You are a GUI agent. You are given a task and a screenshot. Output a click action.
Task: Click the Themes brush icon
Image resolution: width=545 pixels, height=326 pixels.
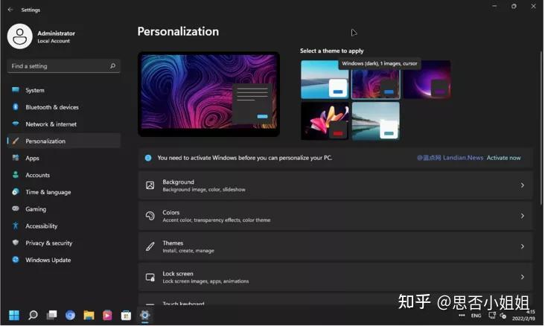click(x=150, y=246)
